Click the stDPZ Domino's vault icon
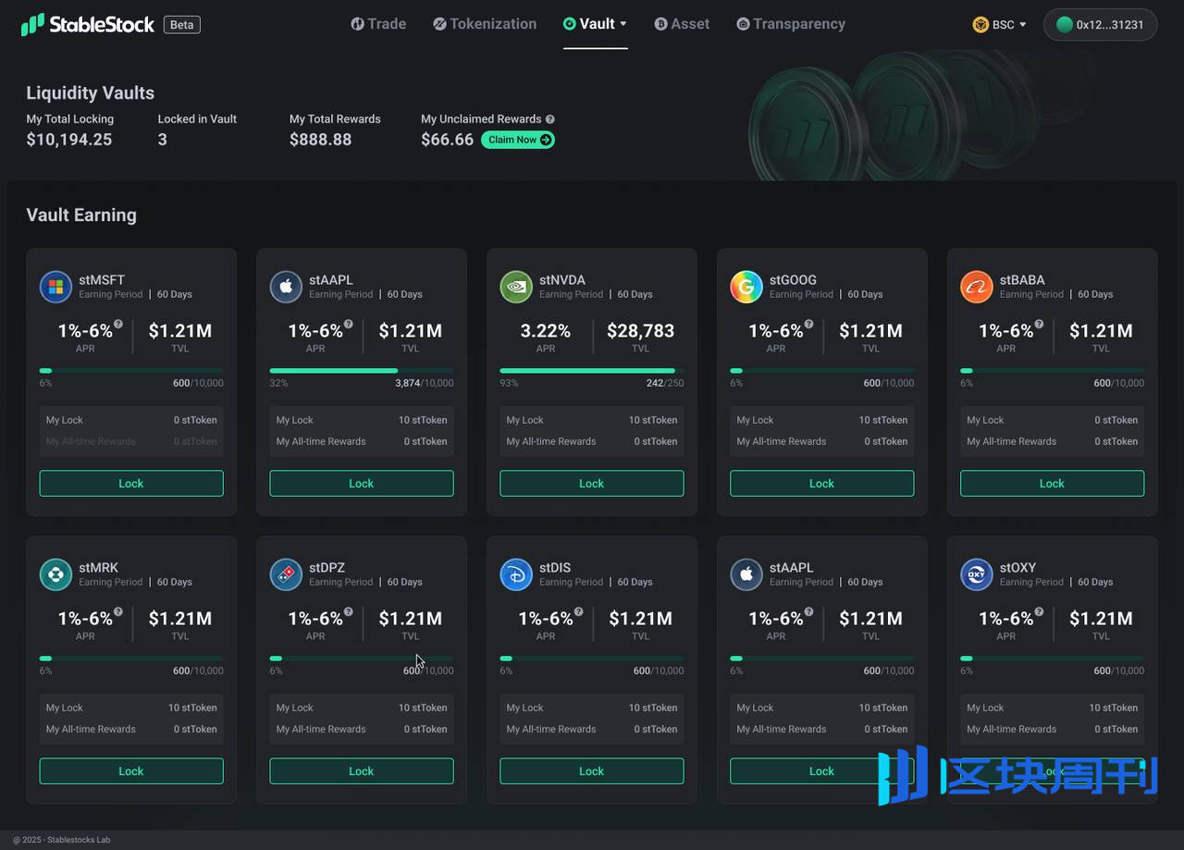 286,574
